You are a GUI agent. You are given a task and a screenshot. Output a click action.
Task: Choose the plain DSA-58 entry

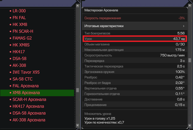(19, 58)
